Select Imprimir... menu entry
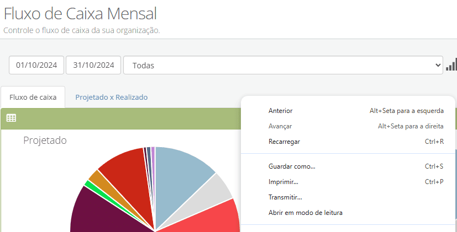This screenshot has width=457, height=232. (348, 182)
